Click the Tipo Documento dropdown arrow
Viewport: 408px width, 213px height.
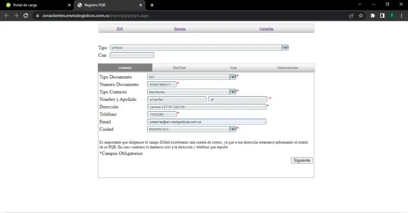pos(233,77)
